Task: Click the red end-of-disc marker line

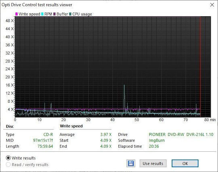Action: 201,67
